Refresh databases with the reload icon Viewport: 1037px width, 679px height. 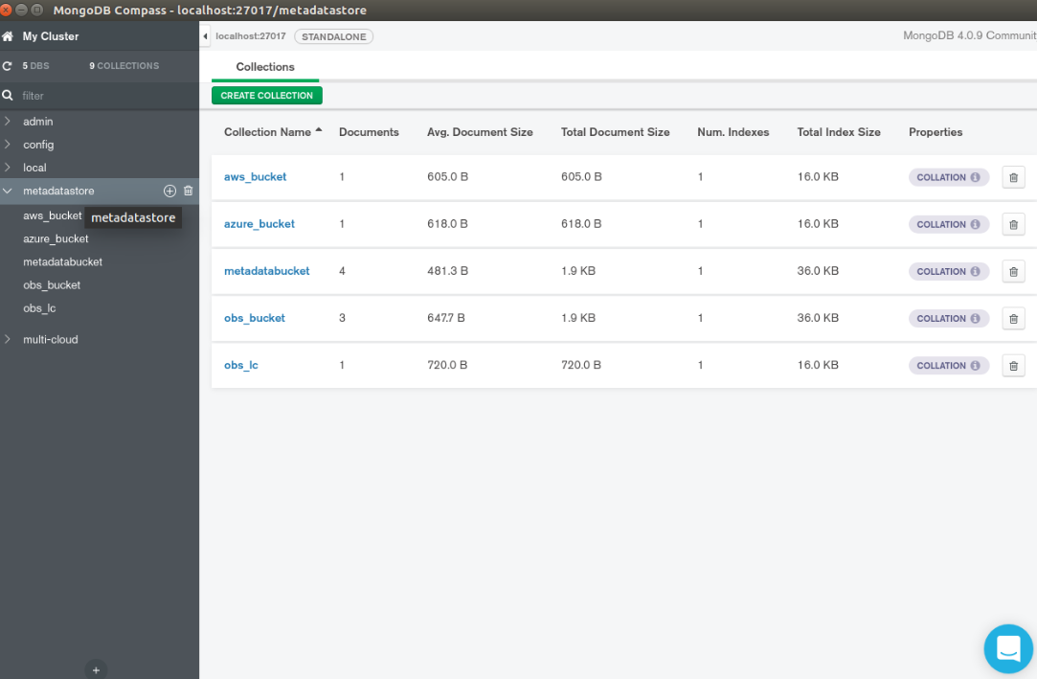8,66
